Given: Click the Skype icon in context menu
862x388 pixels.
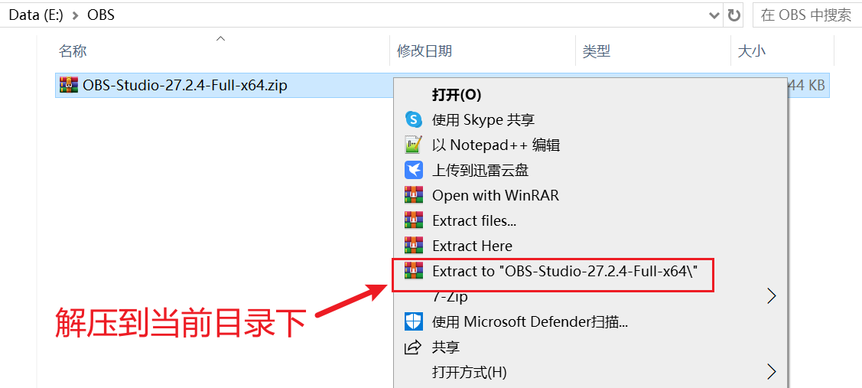Looking at the screenshot, I should (x=414, y=119).
